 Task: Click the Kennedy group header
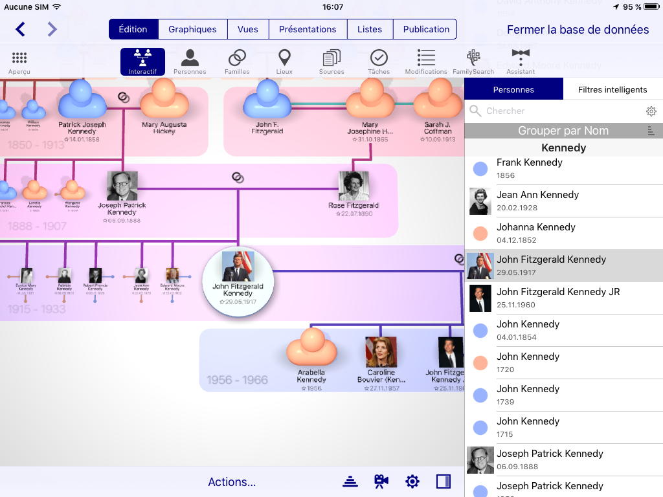coord(564,148)
